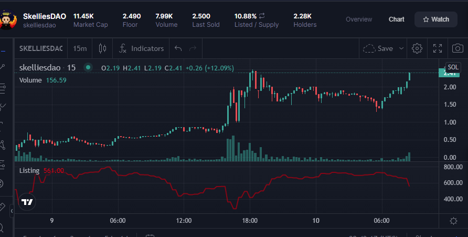The width and height of the screenshot is (468, 237).
Task: Click the green market status dot
Action: coord(88,67)
